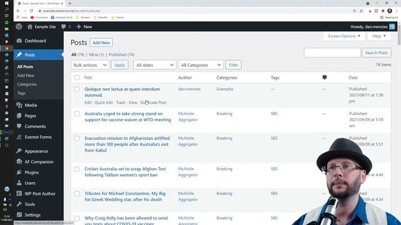Click the Apply bulk action button
The image size is (401, 225).
120,65
